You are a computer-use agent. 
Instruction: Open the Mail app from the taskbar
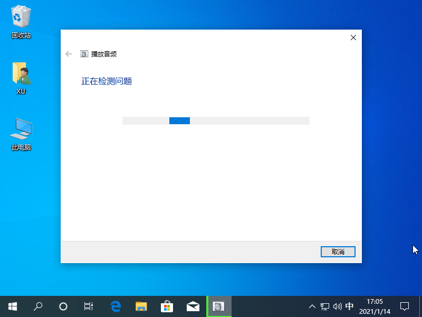[193, 306]
